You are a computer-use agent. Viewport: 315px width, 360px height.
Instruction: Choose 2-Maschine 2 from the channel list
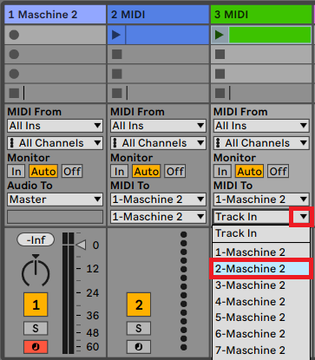pyautogui.click(x=261, y=269)
